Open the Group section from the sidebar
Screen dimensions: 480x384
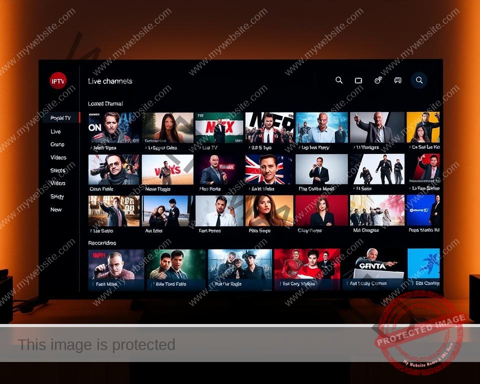click(57, 144)
